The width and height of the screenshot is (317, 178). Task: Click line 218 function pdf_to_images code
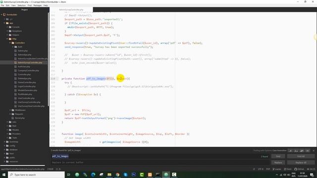(x=96, y=79)
